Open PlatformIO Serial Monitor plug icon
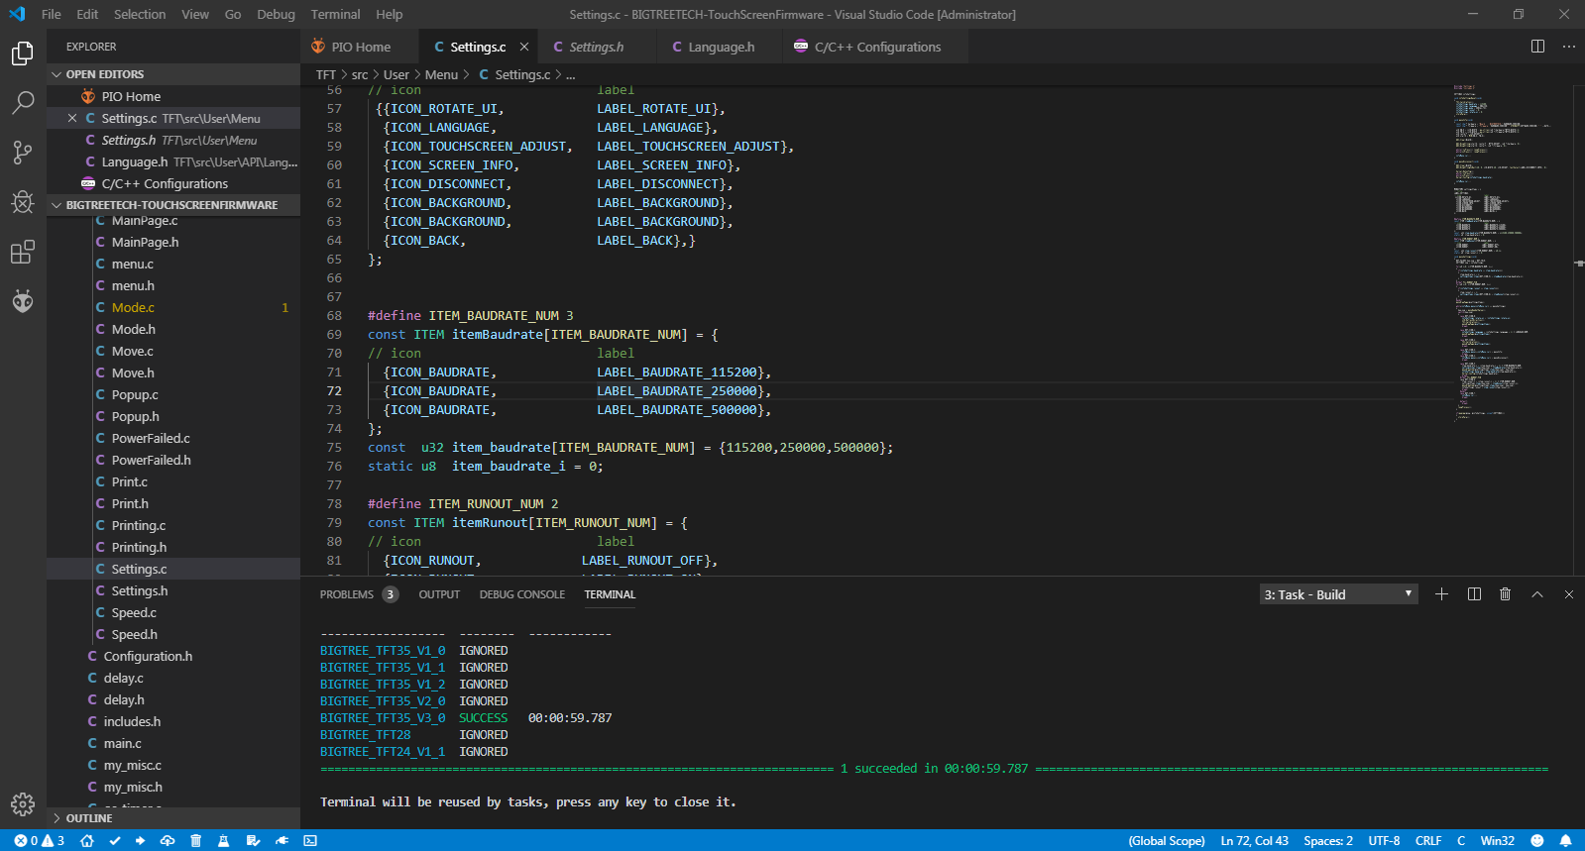Image resolution: width=1585 pixels, height=851 pixels. pos(282,841)
